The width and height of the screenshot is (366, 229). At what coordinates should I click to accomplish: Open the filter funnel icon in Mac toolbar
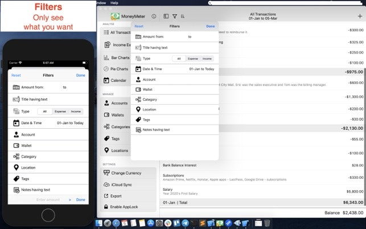pyautogui.click(x=175, y=16)
